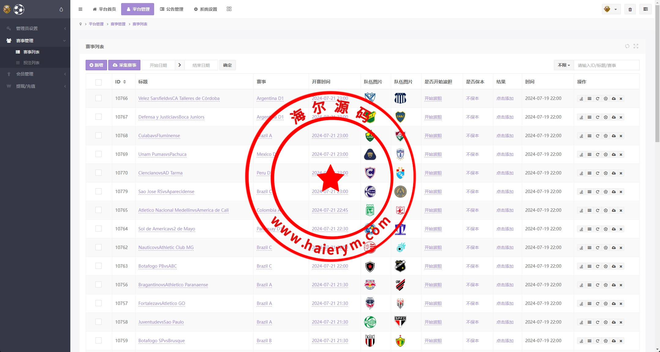This screenshot has height=352, width=660.
Task: Click the fullscreen expand icon of 赛事列表 panel
Action: (636, 46)
